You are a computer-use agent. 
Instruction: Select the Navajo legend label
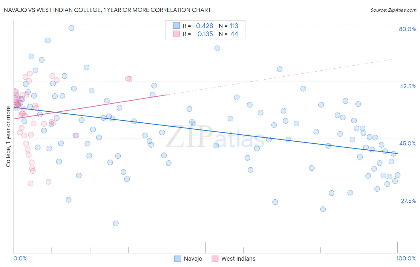193,259
